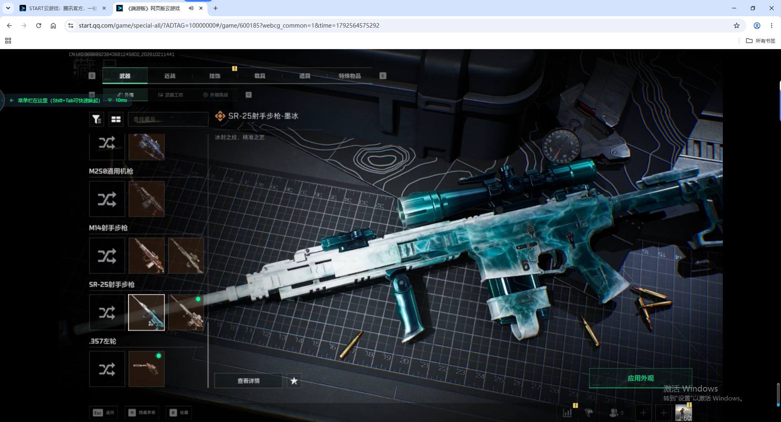Image resolution: width=781 pixels, height=422 pixels.
Task: Select random skin shuffle for .357左轮
Action: (x=107, y=369)
